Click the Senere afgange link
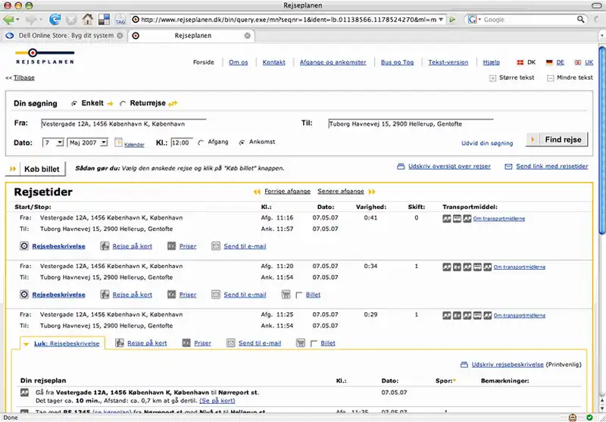The image size is (606, 422). tap(342, 192)
